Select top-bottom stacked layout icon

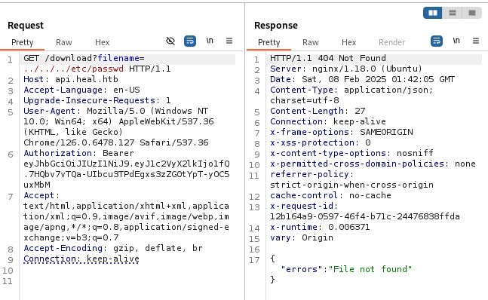(x=453, y=13)
